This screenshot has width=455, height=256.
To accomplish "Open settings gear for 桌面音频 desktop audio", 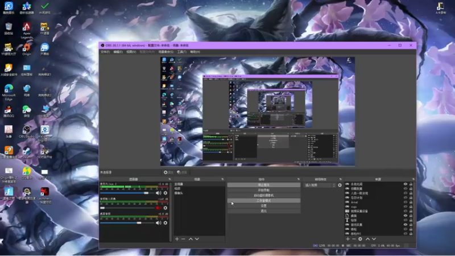I will pyautogui.click(x=166, y=223).
